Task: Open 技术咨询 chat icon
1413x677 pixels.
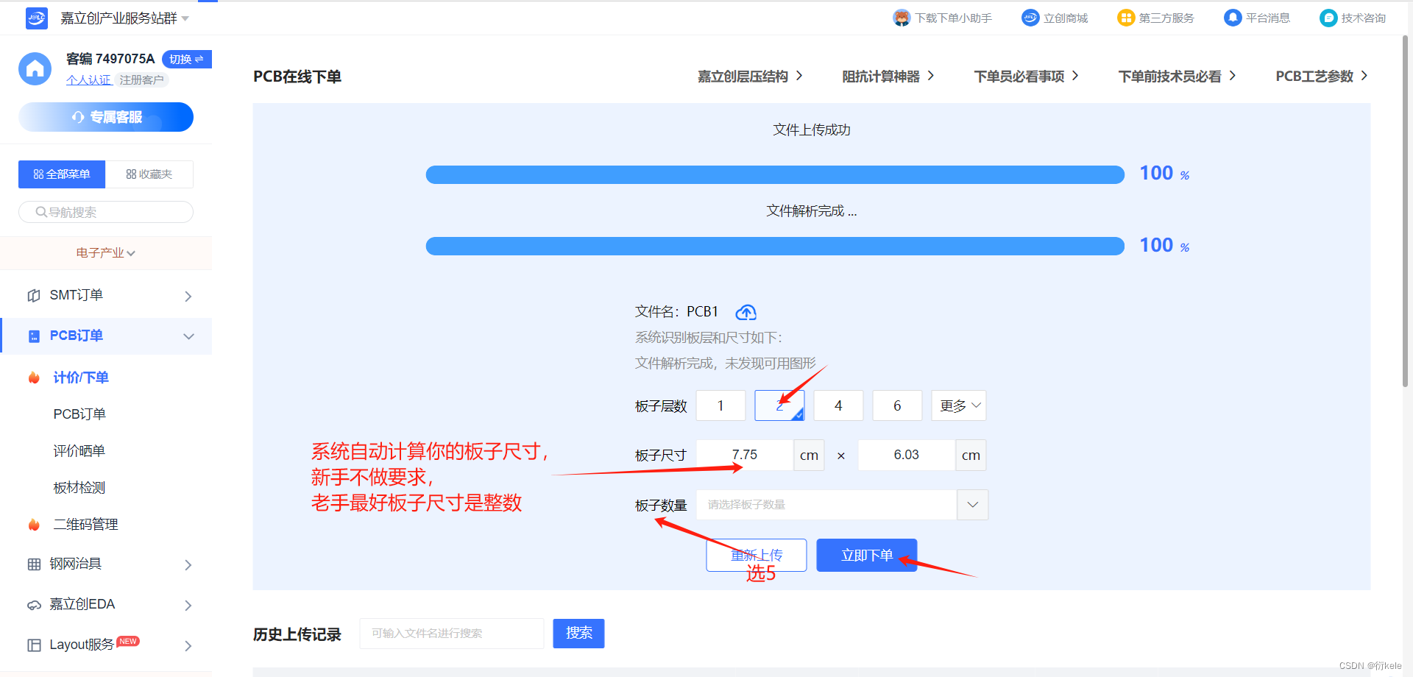Action: point(1328,18)
